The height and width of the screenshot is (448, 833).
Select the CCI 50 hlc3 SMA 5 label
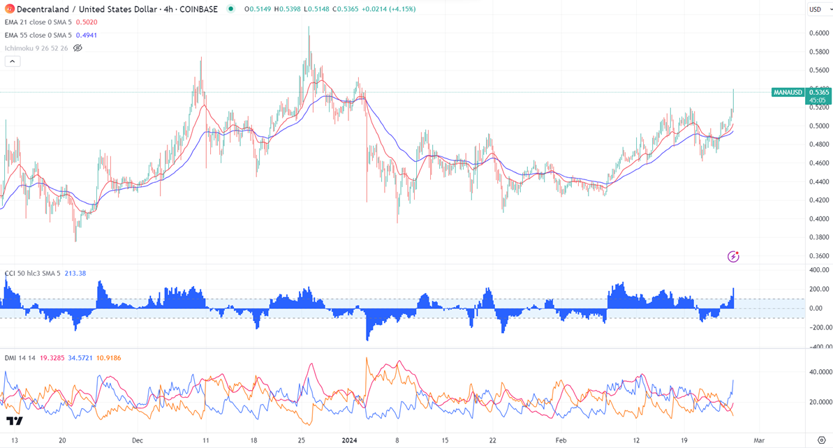point(32,274)
